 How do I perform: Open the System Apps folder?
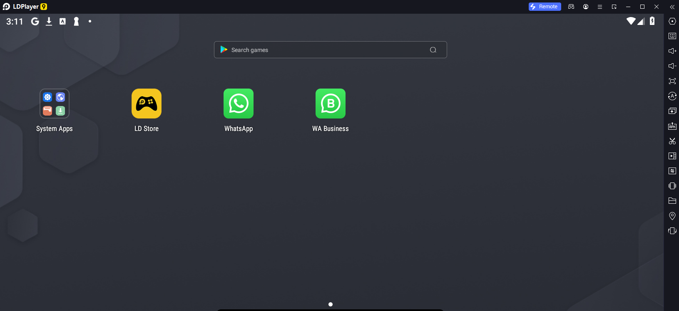pos(55,104)
